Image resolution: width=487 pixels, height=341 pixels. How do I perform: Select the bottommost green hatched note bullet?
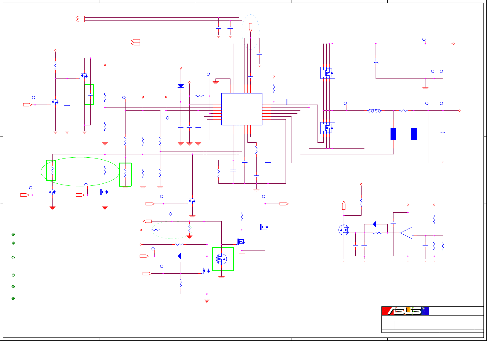tap(13, 299)
